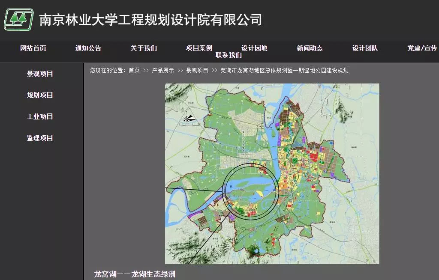
Task: Open 工业项目 from the sidebar
Action: 40,116
